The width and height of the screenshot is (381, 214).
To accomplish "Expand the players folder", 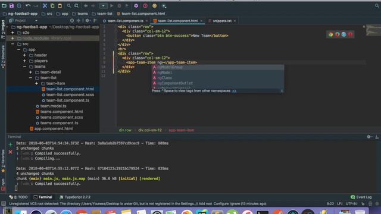I will click(x=24, y=61).
